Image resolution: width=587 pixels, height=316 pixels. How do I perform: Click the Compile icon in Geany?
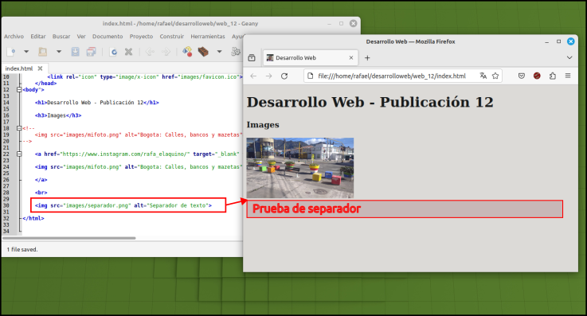point(187,52)
